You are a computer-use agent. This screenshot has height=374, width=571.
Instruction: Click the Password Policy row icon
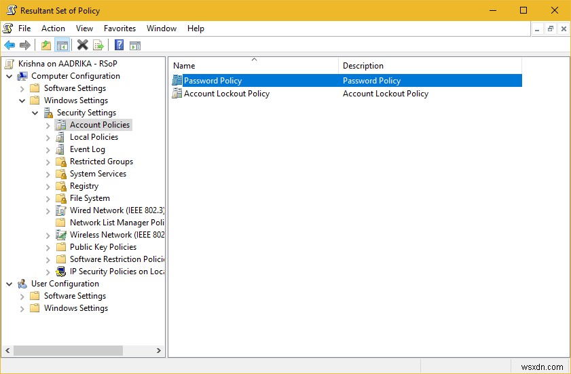(177, 80)
